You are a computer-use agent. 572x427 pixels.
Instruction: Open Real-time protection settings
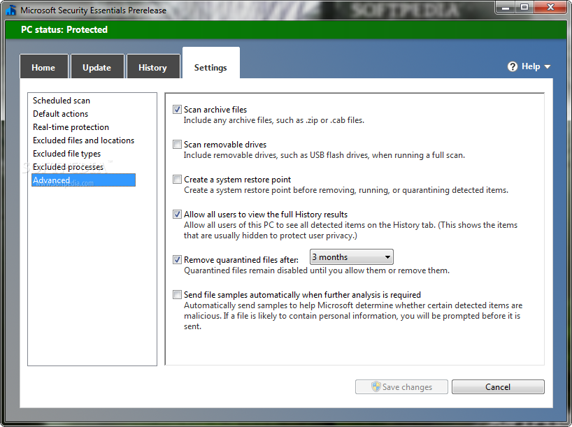click(x=71, y=127)
